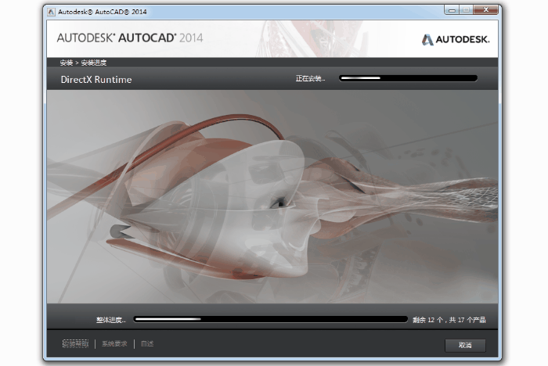Click the '正在安装..' status label
Viewport: 548px width, 366px height.
point(310,78)
